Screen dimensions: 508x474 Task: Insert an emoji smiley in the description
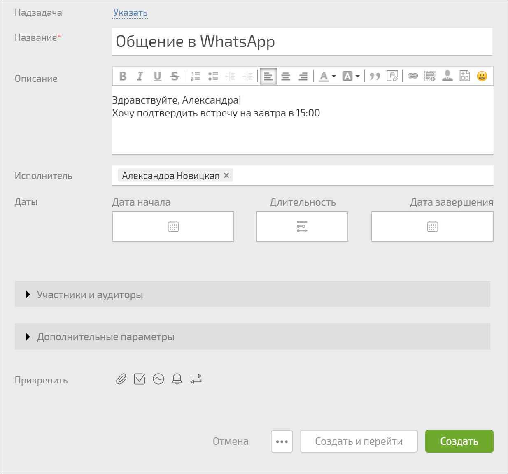(482, 76)
